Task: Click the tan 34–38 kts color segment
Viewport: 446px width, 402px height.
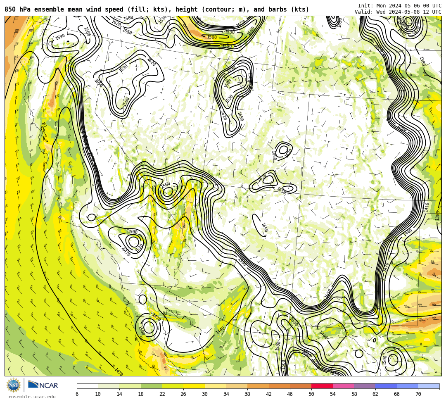Action: point(237,386)
